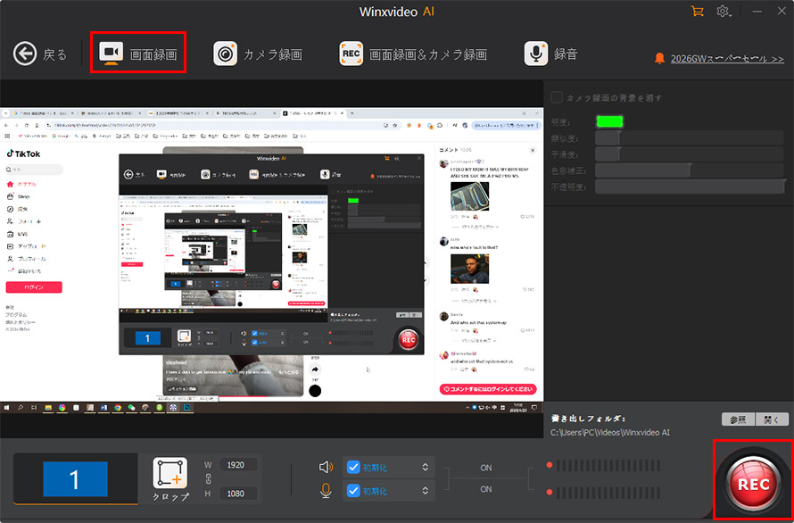The image size is (794, 523).
Task: Click the 参照 browse button
Action: 739,419
